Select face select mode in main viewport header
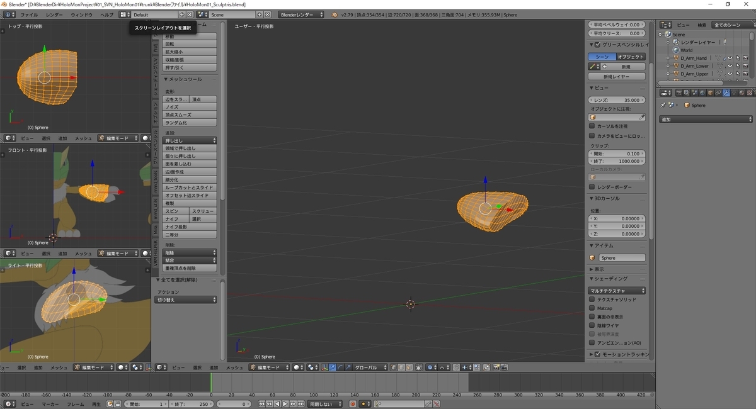 [x=409, y=367]
